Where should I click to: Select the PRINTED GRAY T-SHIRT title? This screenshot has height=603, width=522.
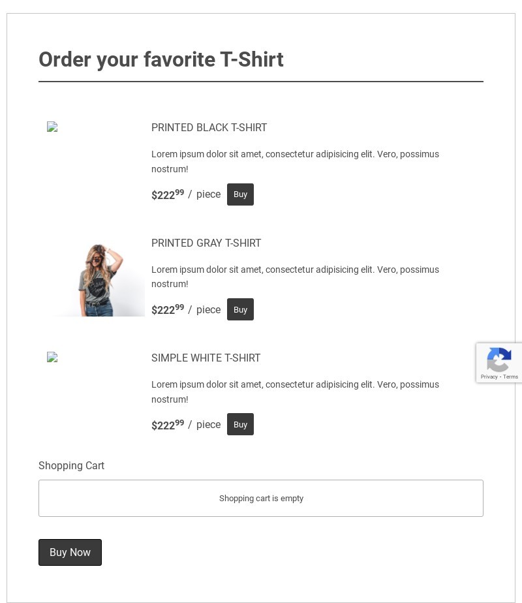206,243
